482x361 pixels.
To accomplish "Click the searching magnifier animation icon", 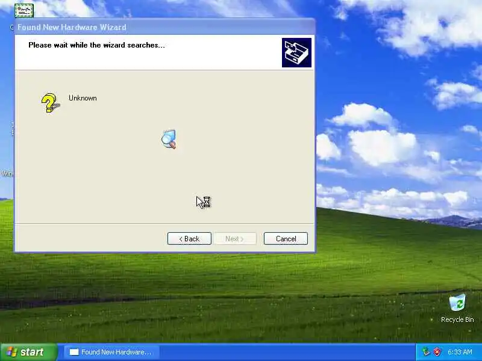I will point(169,139).
